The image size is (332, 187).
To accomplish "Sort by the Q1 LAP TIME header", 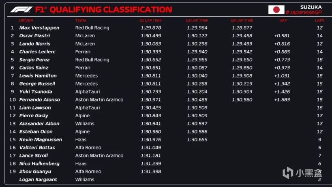I will click(151, 20).
